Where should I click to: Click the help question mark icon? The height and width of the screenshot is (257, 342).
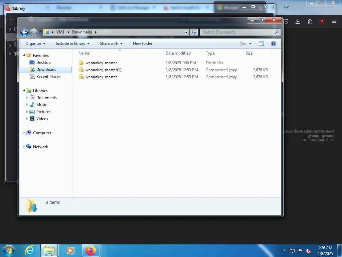pos(273,44)
